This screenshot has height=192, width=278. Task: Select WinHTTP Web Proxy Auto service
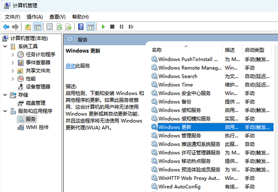click(x=212, y=178)
